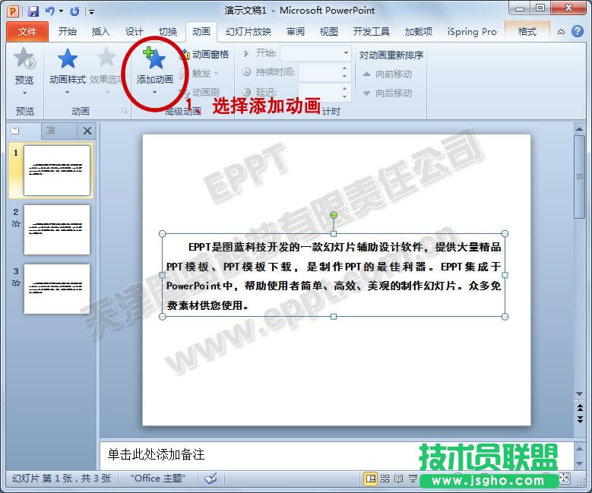This screenshot has height=493, width=592.
Task: Open the 审阅 tab
Action: click(296, 31)
